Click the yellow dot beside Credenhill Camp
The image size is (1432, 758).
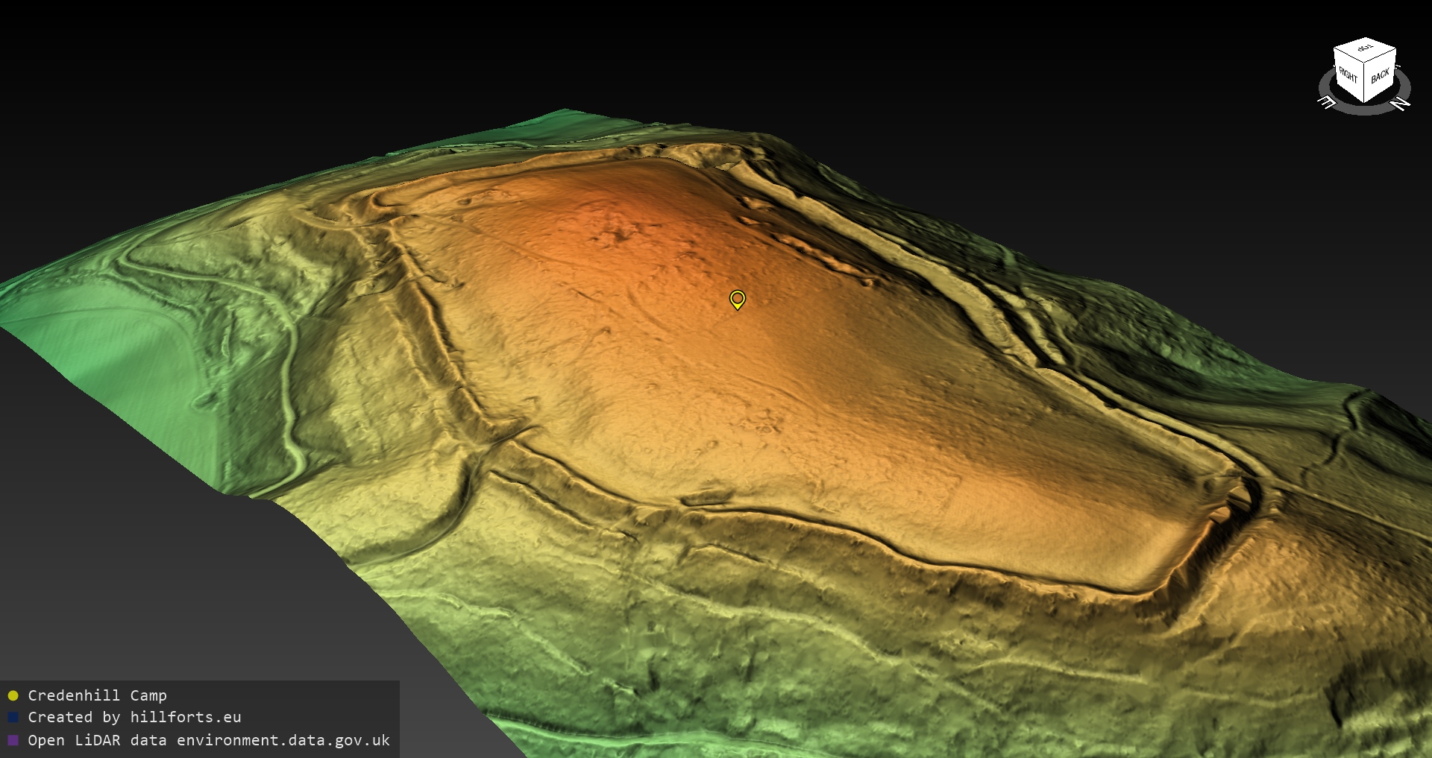[x=13, y=695]
